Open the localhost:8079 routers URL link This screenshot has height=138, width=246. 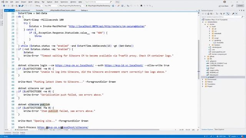[107, 26]
